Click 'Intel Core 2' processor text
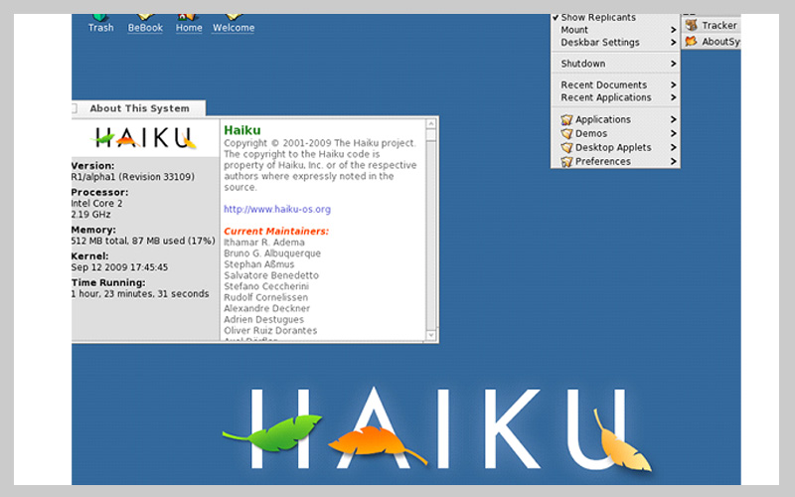Screen dimensions: 795x497 (x=96, y=204)
